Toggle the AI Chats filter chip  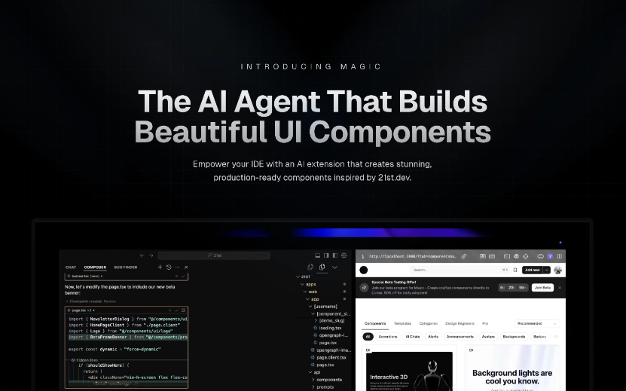coord(413,337)
